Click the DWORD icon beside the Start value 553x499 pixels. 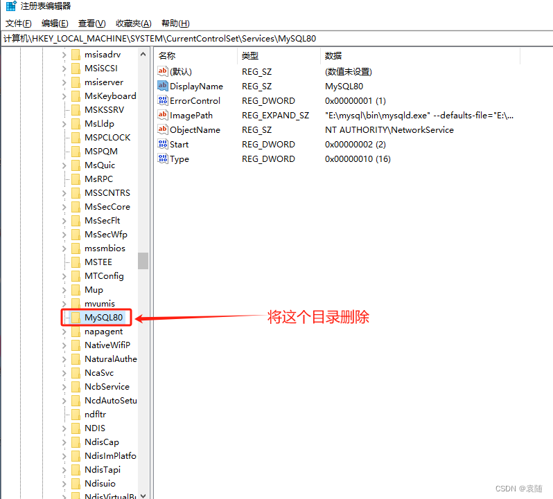tap(163, 145)
